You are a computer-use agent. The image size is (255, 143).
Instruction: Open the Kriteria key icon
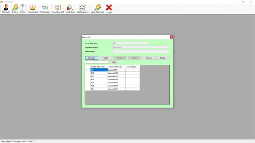tap(15, 9)
